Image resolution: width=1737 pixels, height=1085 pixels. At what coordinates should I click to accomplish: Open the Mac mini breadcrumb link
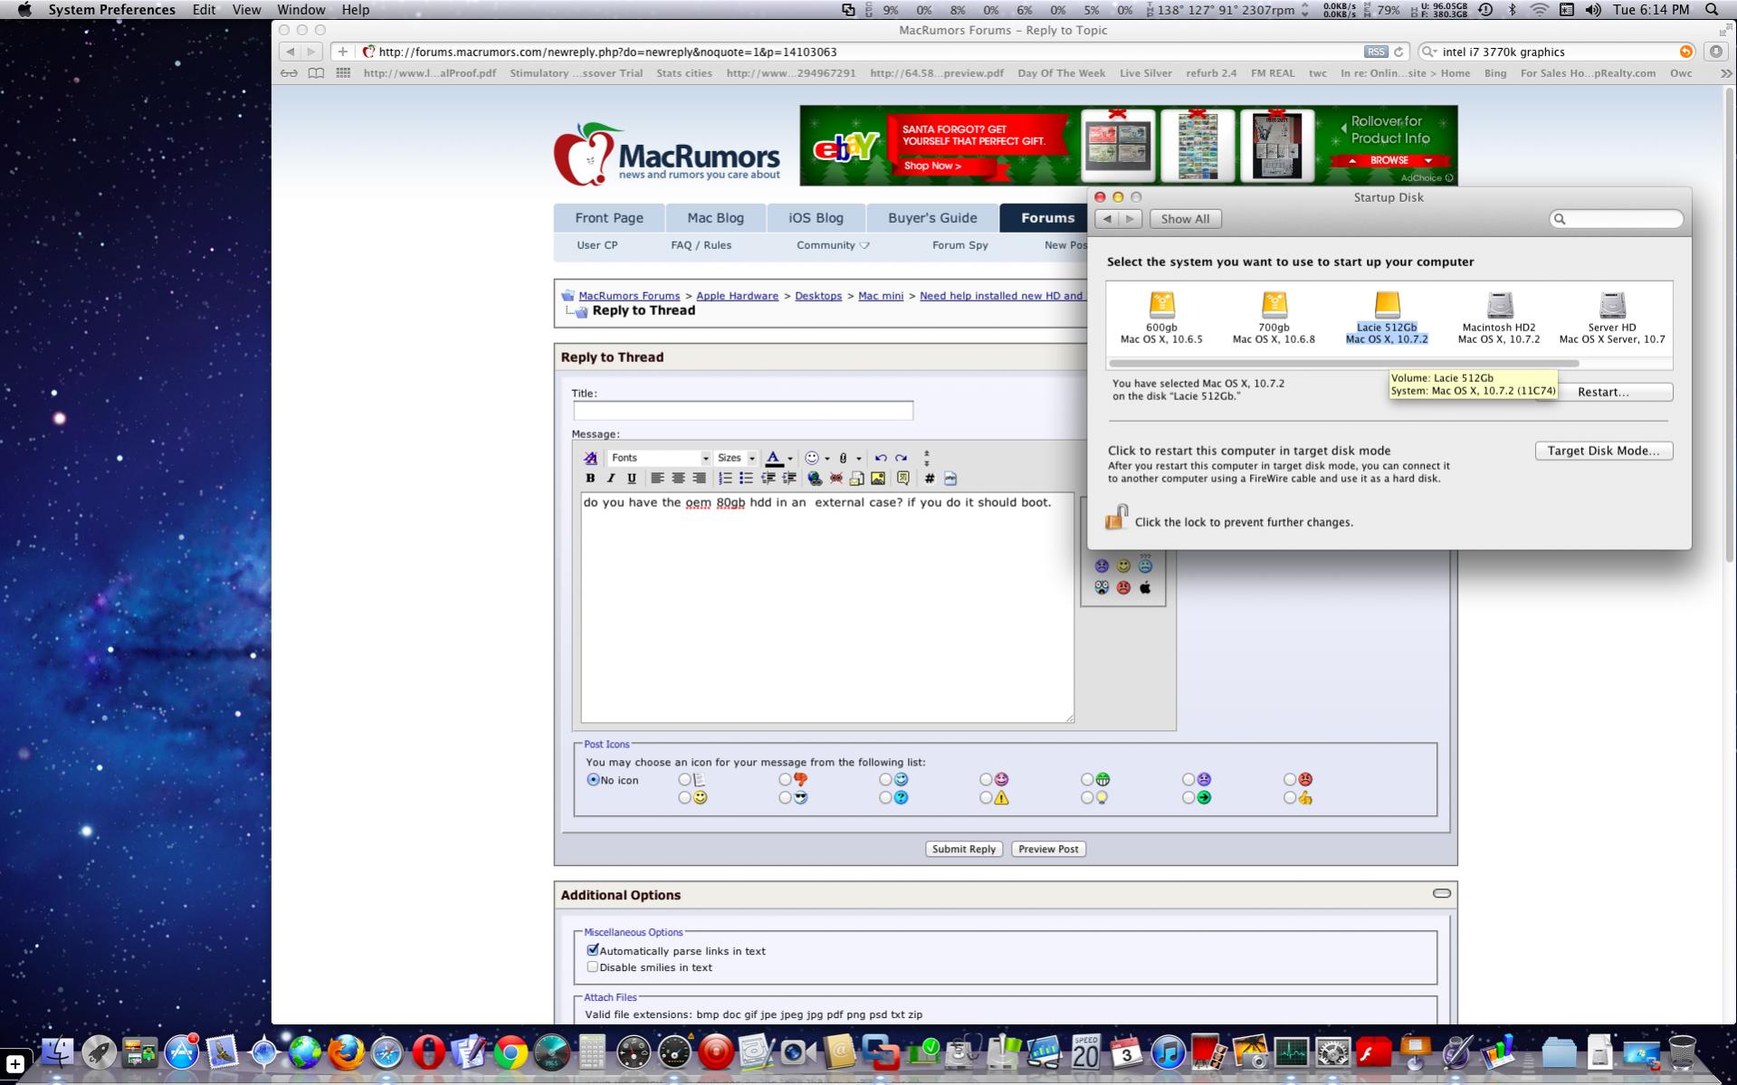click(881, 296)
